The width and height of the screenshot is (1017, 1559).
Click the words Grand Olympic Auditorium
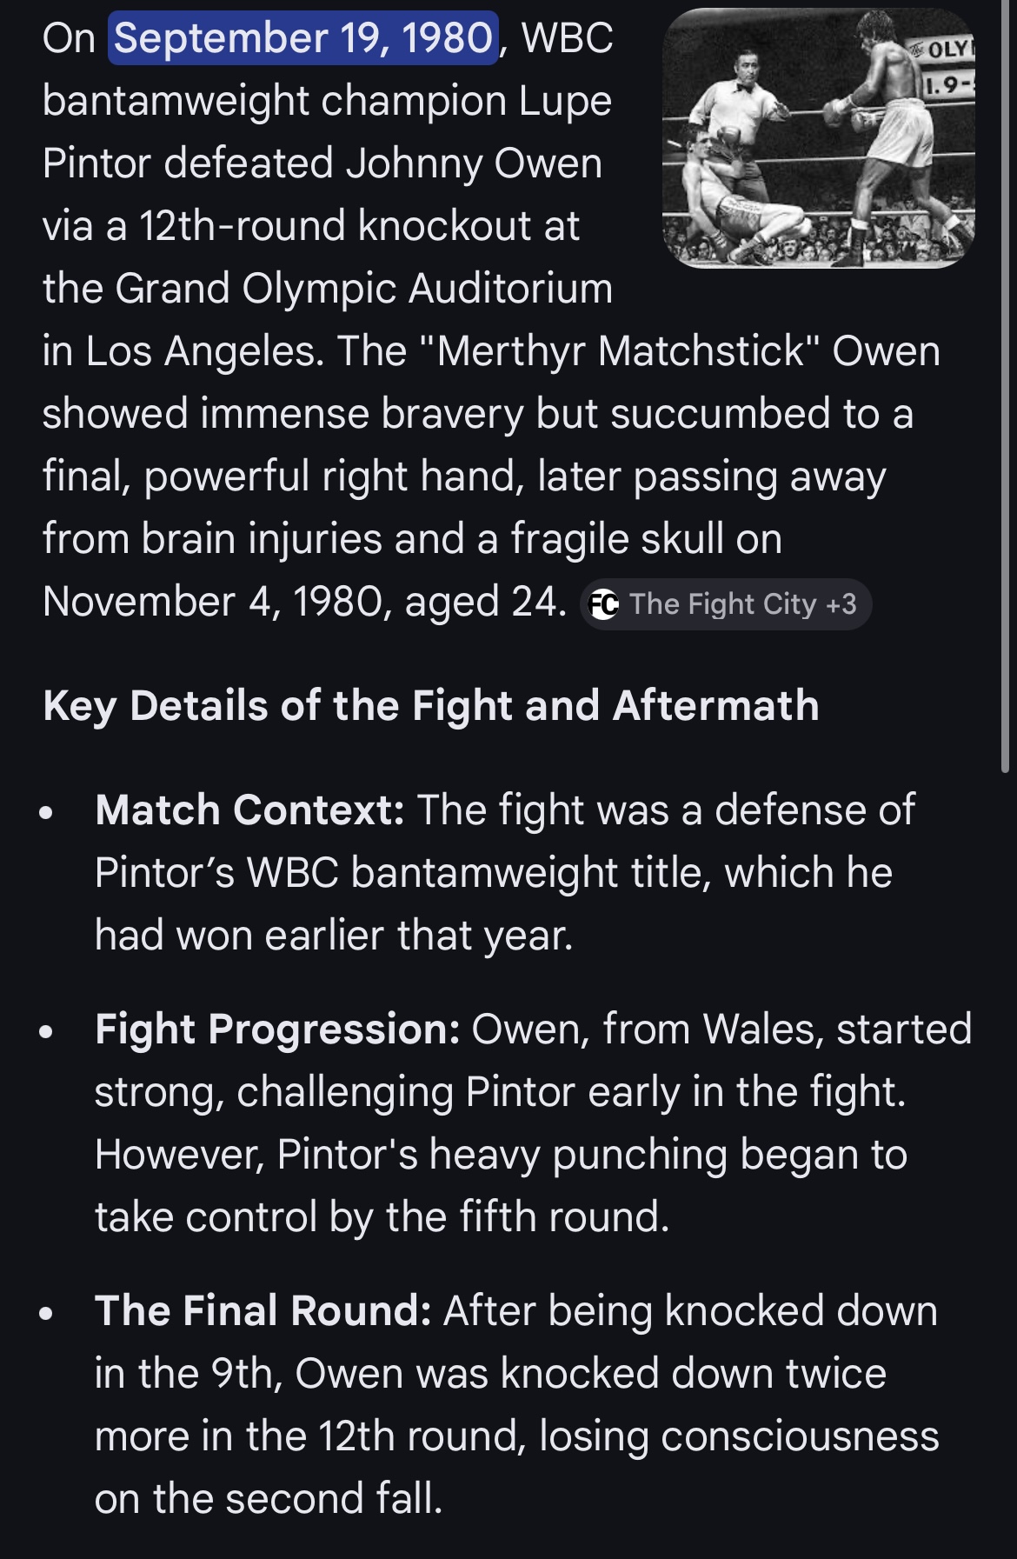click(x=363, y=289)
